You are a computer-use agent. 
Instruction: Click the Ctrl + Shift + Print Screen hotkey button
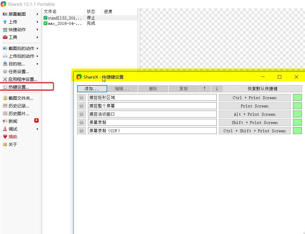pos(254,131)
